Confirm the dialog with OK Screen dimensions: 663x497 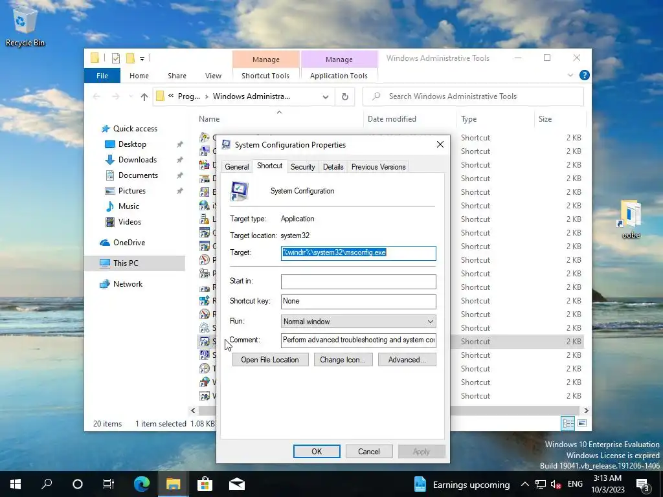[x=317, y=451]
